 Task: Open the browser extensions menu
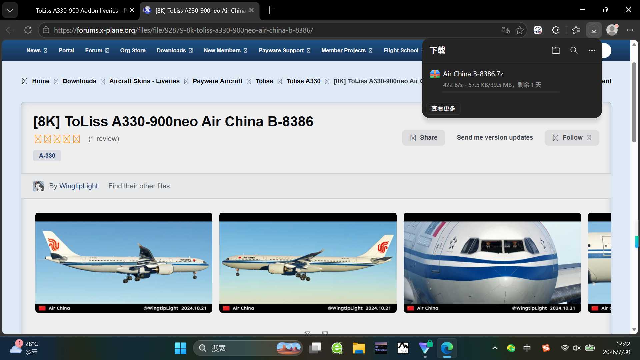coord(556,30)
